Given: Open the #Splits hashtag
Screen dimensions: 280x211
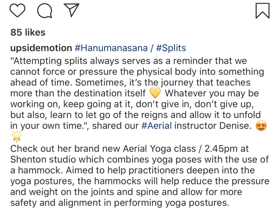Looking at the screenshot, I should pyautogui.click(x=171, y=48).
